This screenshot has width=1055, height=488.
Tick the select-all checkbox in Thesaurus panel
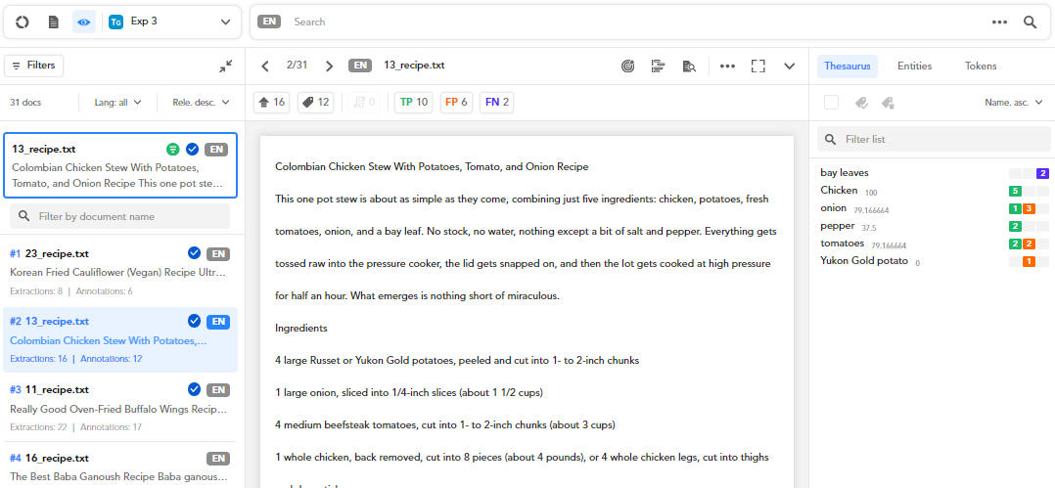click(831, 102)
